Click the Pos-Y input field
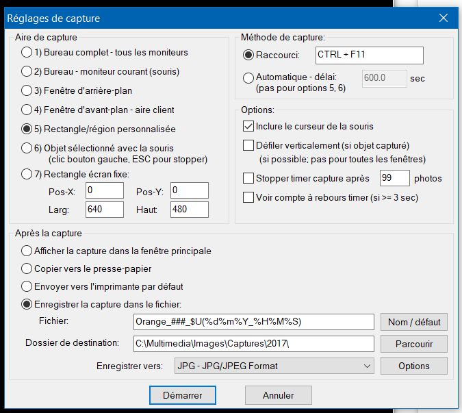The image size is (462, 413). pyautogui.click(x=190, y=190)
